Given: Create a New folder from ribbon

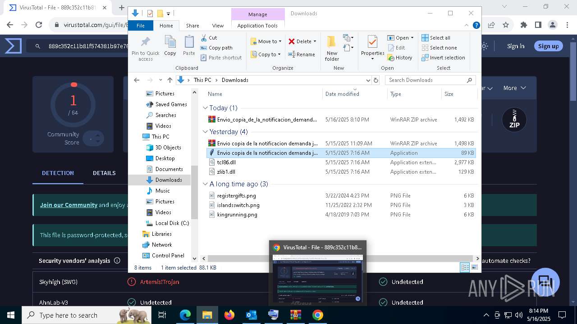Looking at the screenshot, I should coord(332,48).
